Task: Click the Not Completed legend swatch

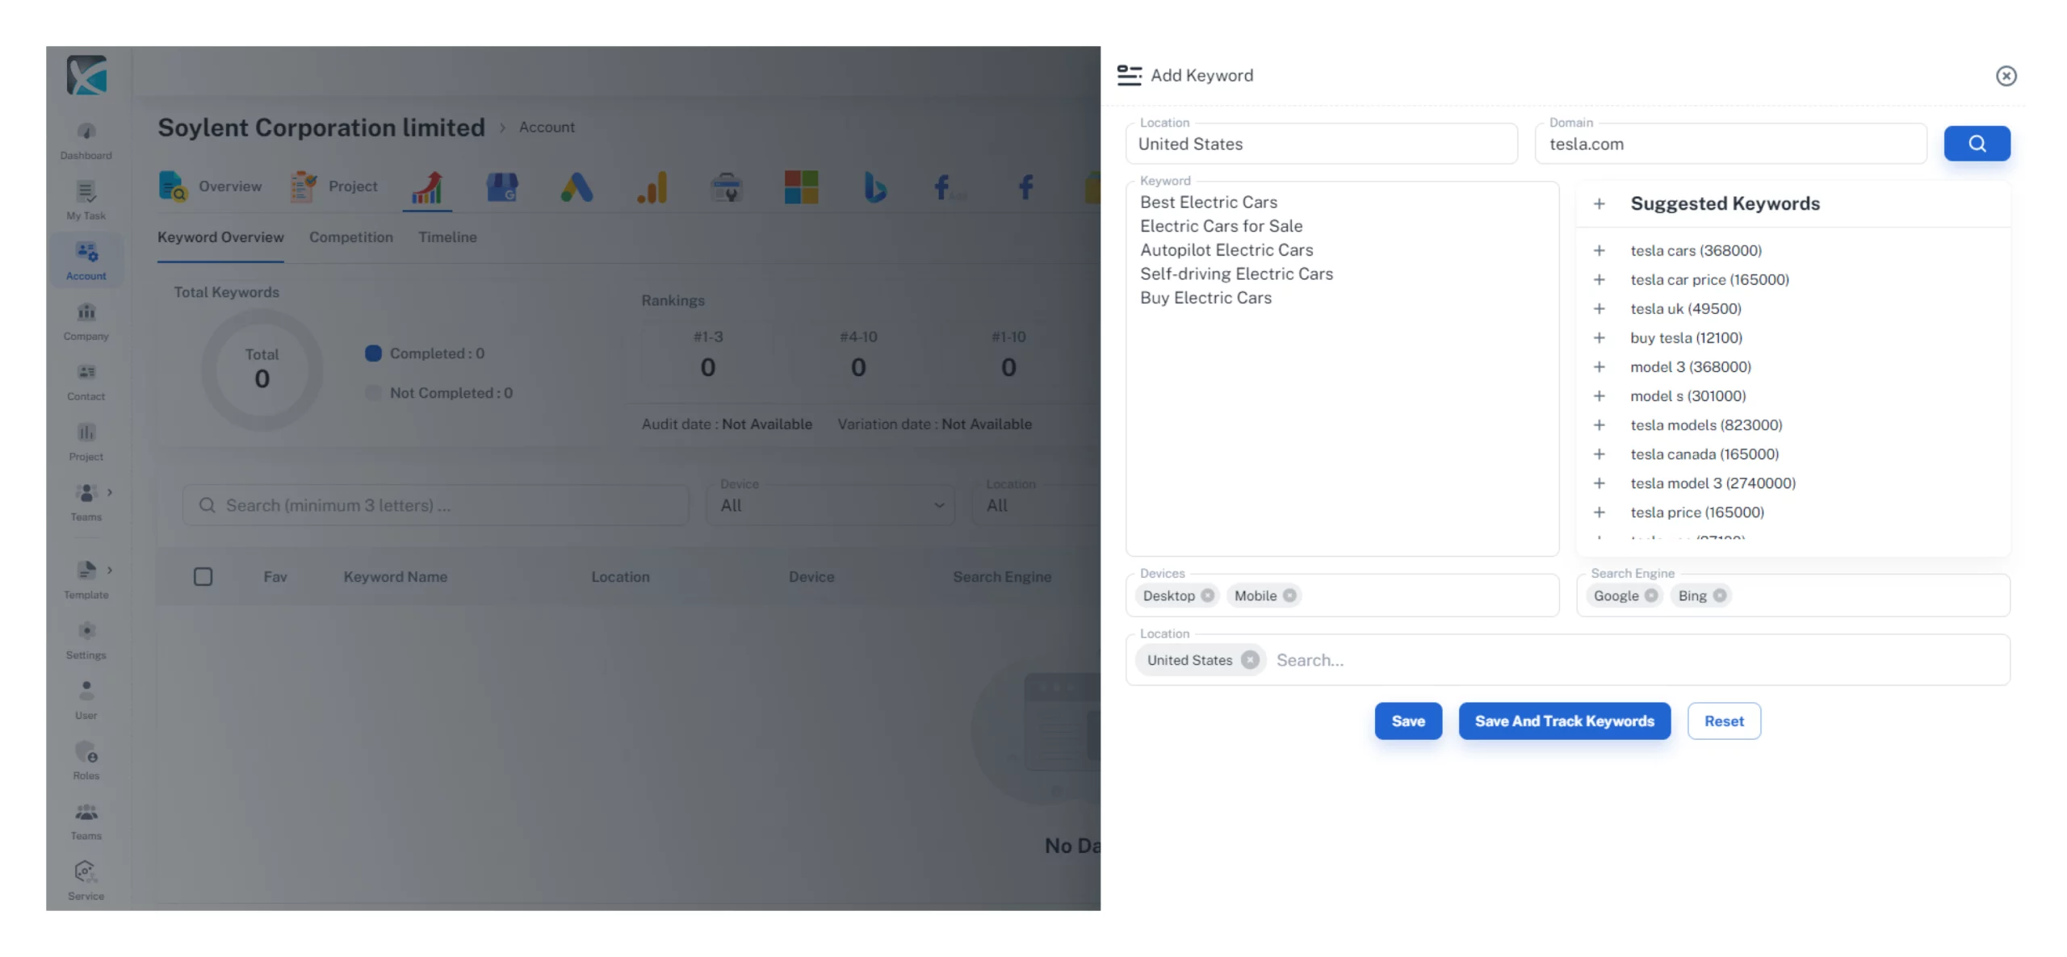Action: (373, 393)
